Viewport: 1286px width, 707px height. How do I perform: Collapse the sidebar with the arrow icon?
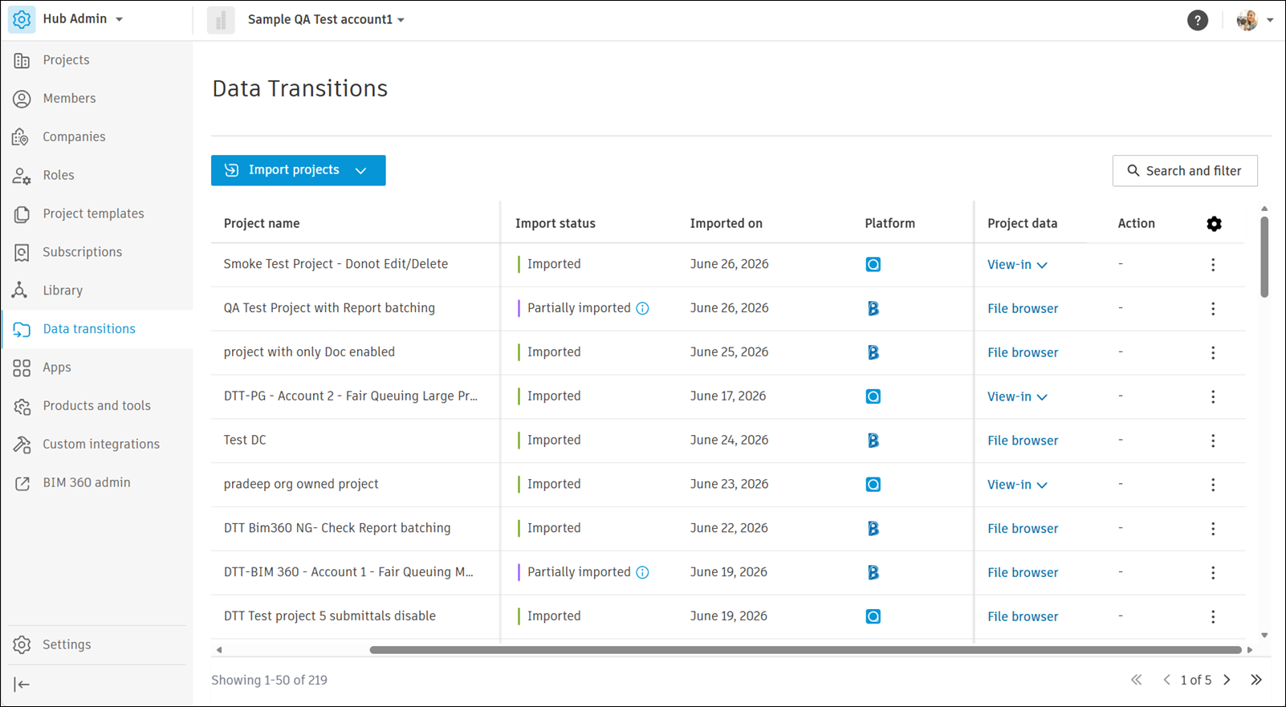(22, 685)
